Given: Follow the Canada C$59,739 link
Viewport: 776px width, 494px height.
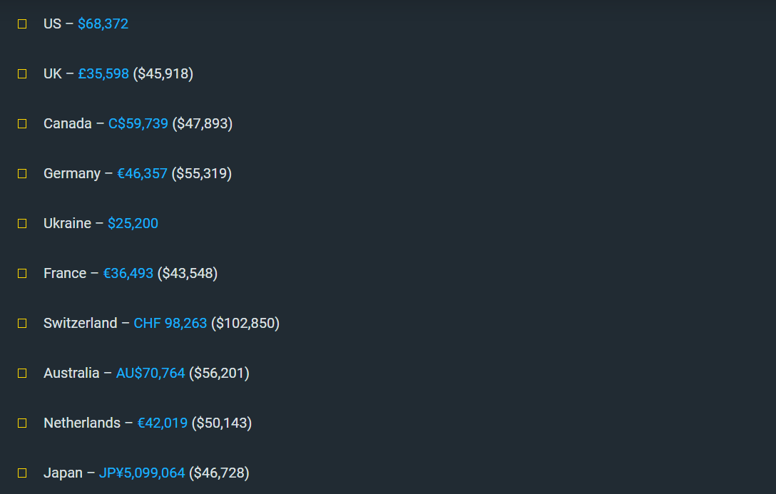Looking at the screenshot, I should [138, 123].
